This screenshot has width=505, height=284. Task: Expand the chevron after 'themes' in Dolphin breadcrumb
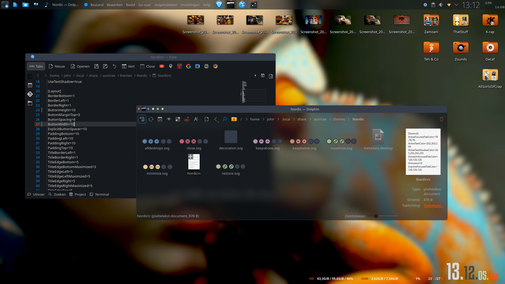349,119
